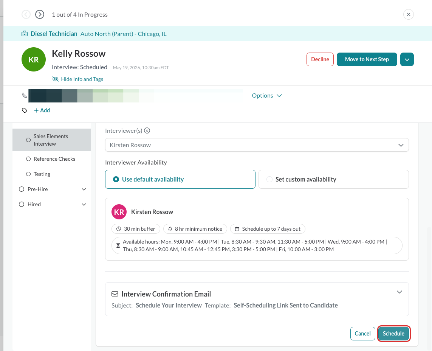Click the 8 hr minimum notice chip
Viewport: 432px width, 351px height.
pos(195,229)
